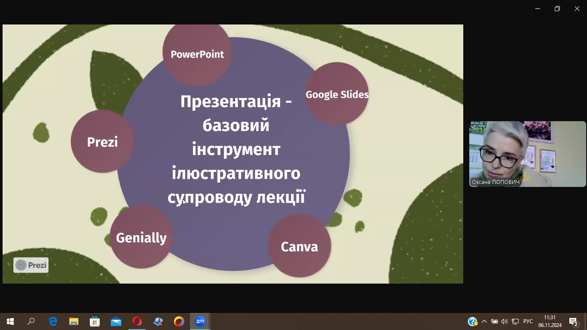Screen dimensions: 587x330
Task: Open File Explorer from the taskbar
Action: pyautogui.click(x=74, y=321)
